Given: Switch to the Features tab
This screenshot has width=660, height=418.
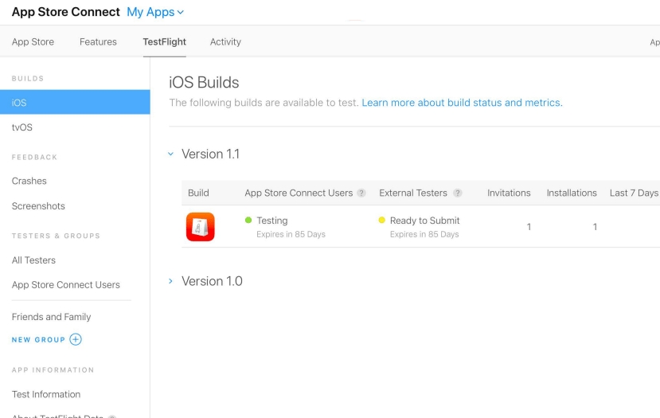Looking at the screenshot, I should 98,42.
